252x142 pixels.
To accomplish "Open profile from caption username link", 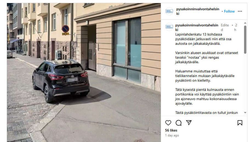I will 197,27.
